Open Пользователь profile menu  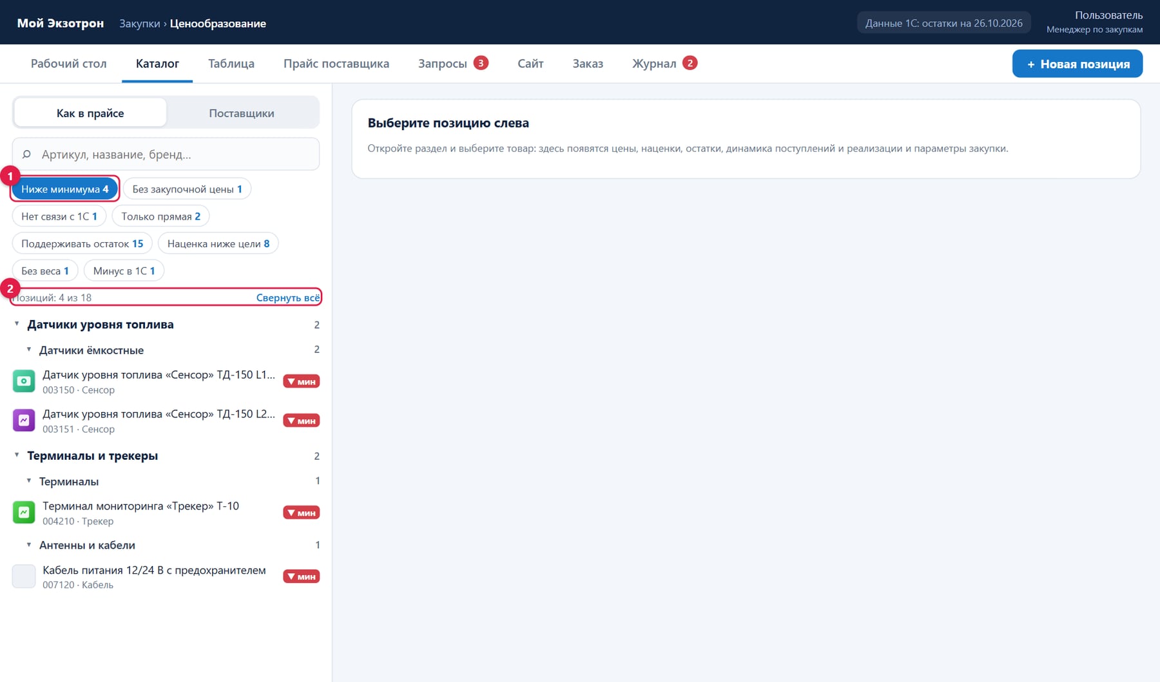[x=1094, y=22]
